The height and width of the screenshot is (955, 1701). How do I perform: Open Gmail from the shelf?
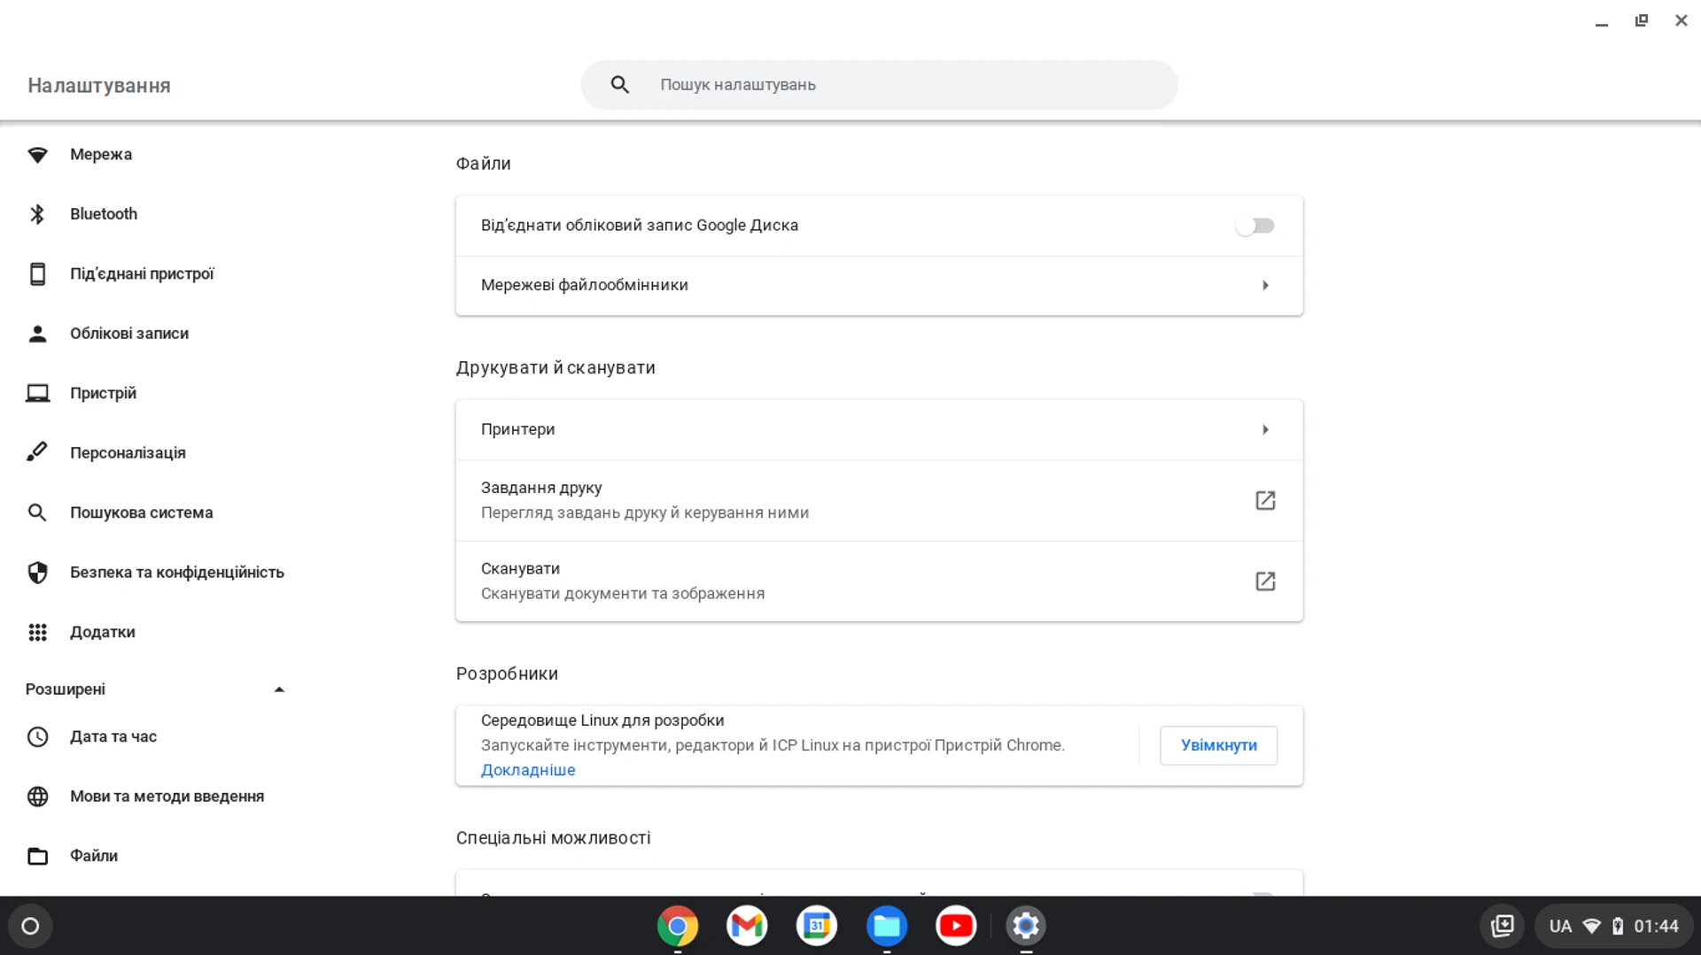coord(747,926)
